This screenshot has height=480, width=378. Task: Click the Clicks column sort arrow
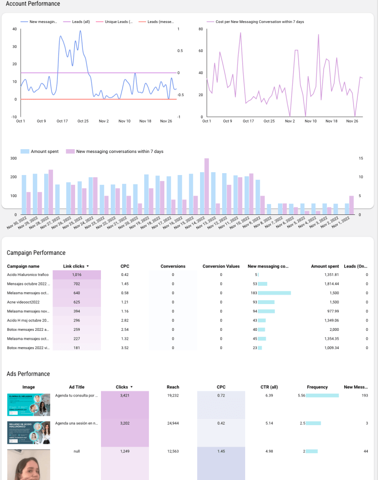click(131, 387)
